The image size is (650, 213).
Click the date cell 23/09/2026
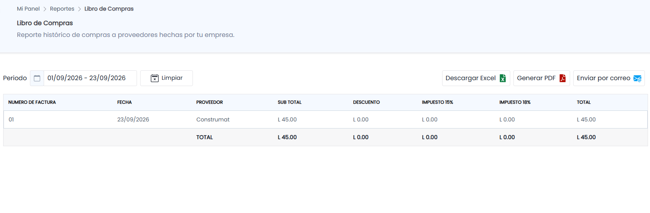(133, 119)
